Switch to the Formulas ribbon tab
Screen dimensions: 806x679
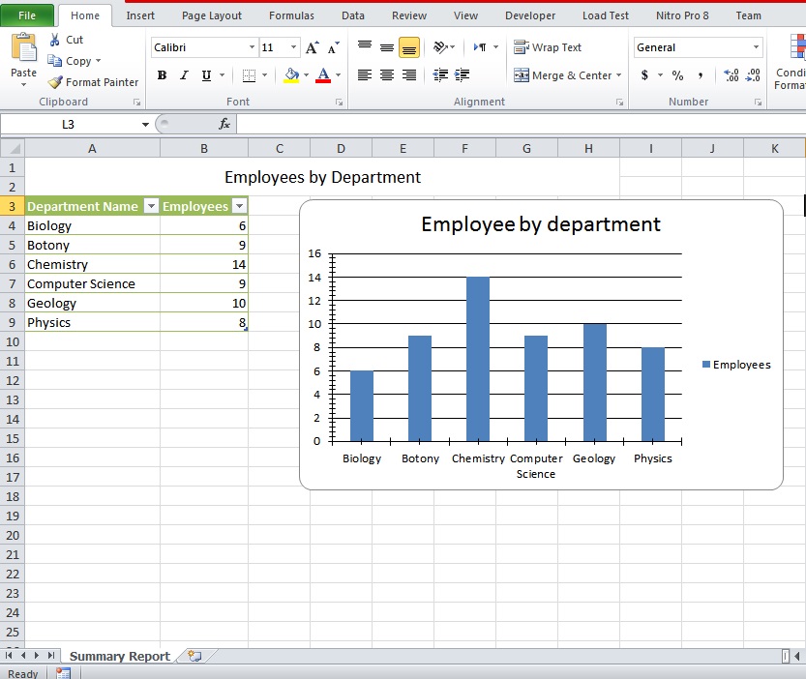291,15
